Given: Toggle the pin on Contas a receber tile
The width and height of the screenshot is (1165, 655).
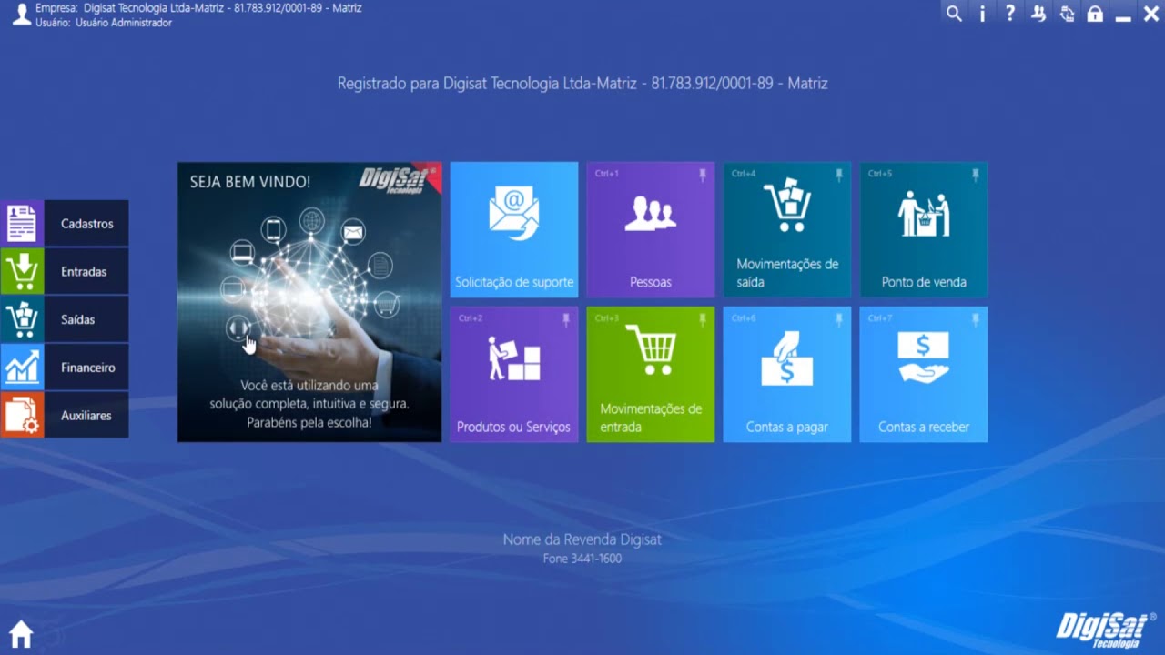Looking at the screenshot, I should point(975,319).
